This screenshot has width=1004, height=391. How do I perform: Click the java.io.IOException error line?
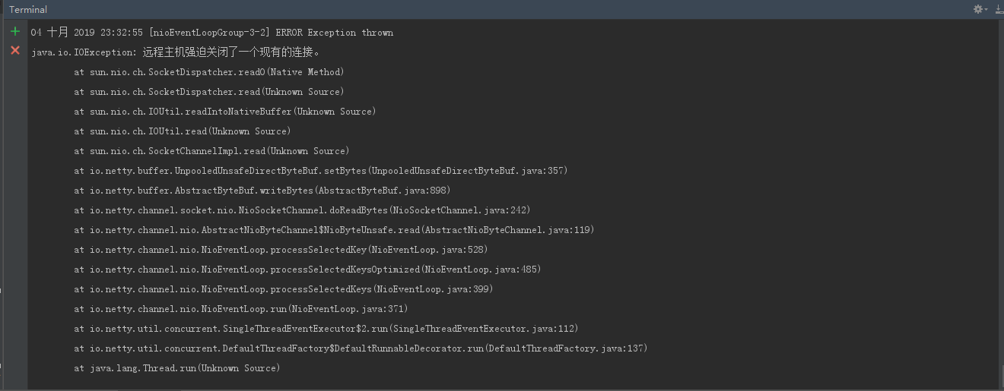pyautogui.click(x=176, y=52)
